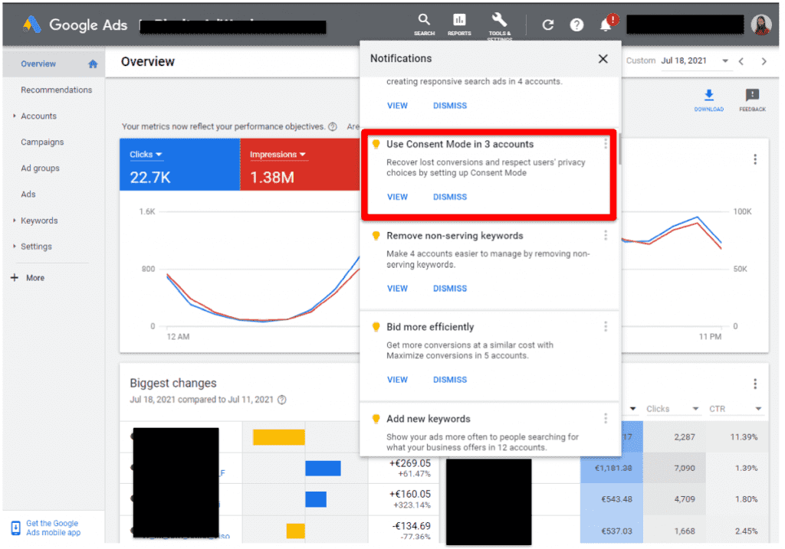
Task: Open the user profile avatar
Action: click(761, 25)
